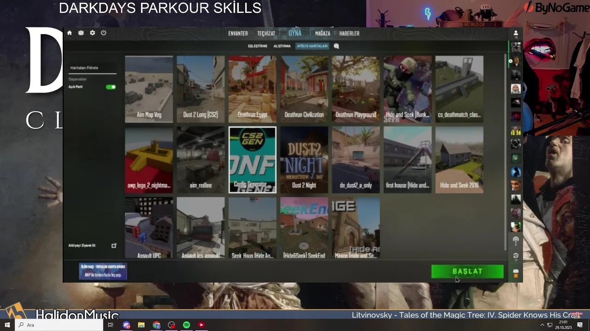590x331 pixels.
Task: Select the Hide and Seek [Bunk... map
Action: click(x=407, y=89)
